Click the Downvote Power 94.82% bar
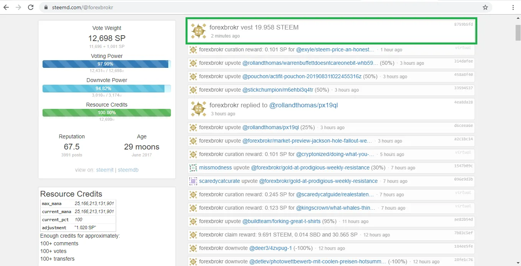Viewport: 521px width, 266px height. click(x=107, y=89)
